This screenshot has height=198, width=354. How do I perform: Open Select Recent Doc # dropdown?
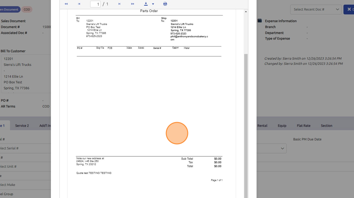[x=315, y=9]
